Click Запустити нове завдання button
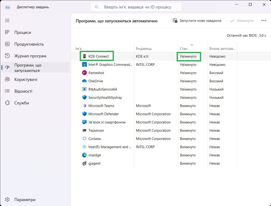The height and width of the screenshot is (206, 271). pyautogui.click(x=197, y=21)
